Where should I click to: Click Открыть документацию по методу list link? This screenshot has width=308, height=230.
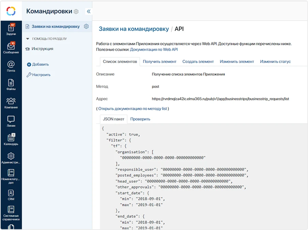[133, 109]
